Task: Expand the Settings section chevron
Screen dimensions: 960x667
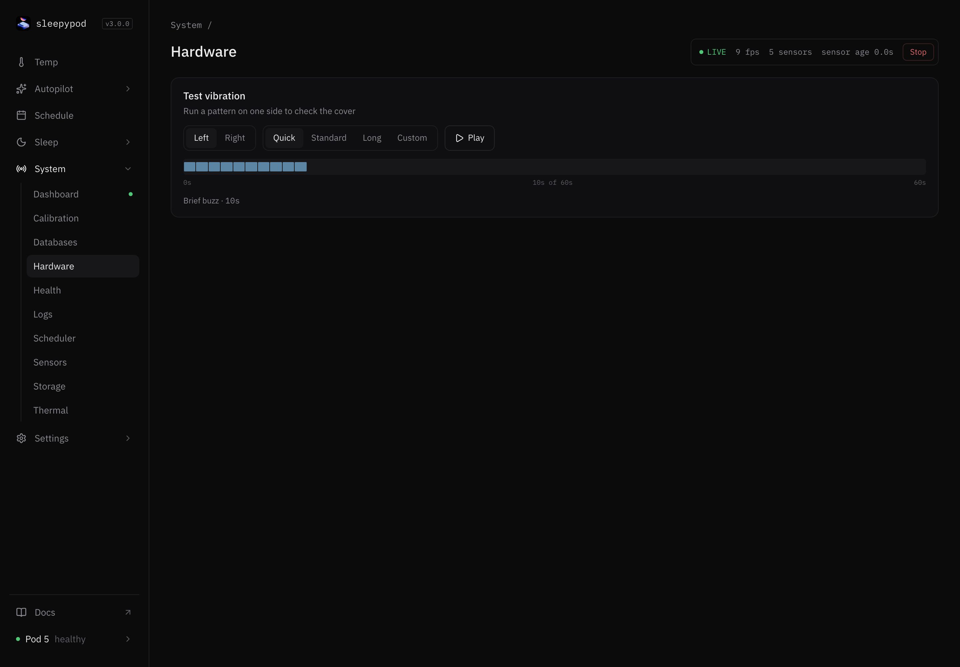Action: (128, 438)
